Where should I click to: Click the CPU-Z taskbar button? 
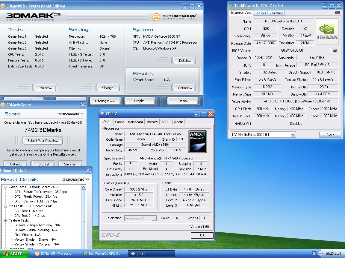coord(151,254)
